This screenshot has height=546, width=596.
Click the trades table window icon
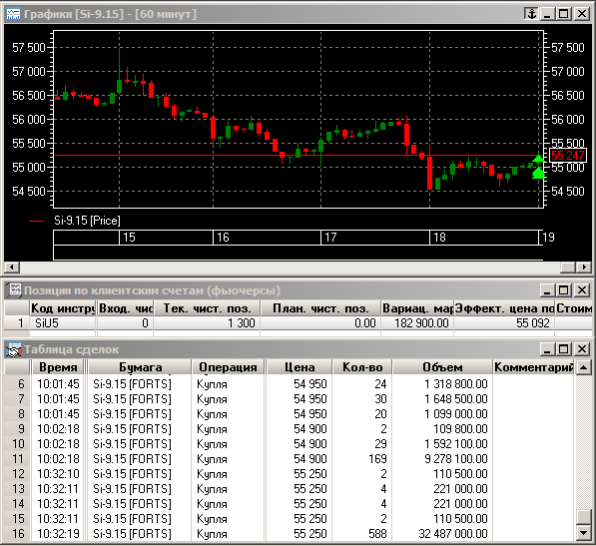tap(13, 349)
